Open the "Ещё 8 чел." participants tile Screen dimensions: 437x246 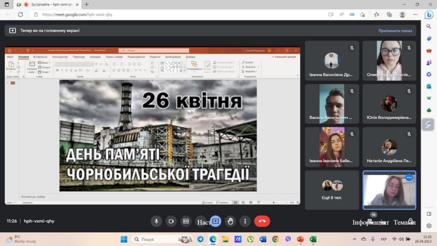332,190
